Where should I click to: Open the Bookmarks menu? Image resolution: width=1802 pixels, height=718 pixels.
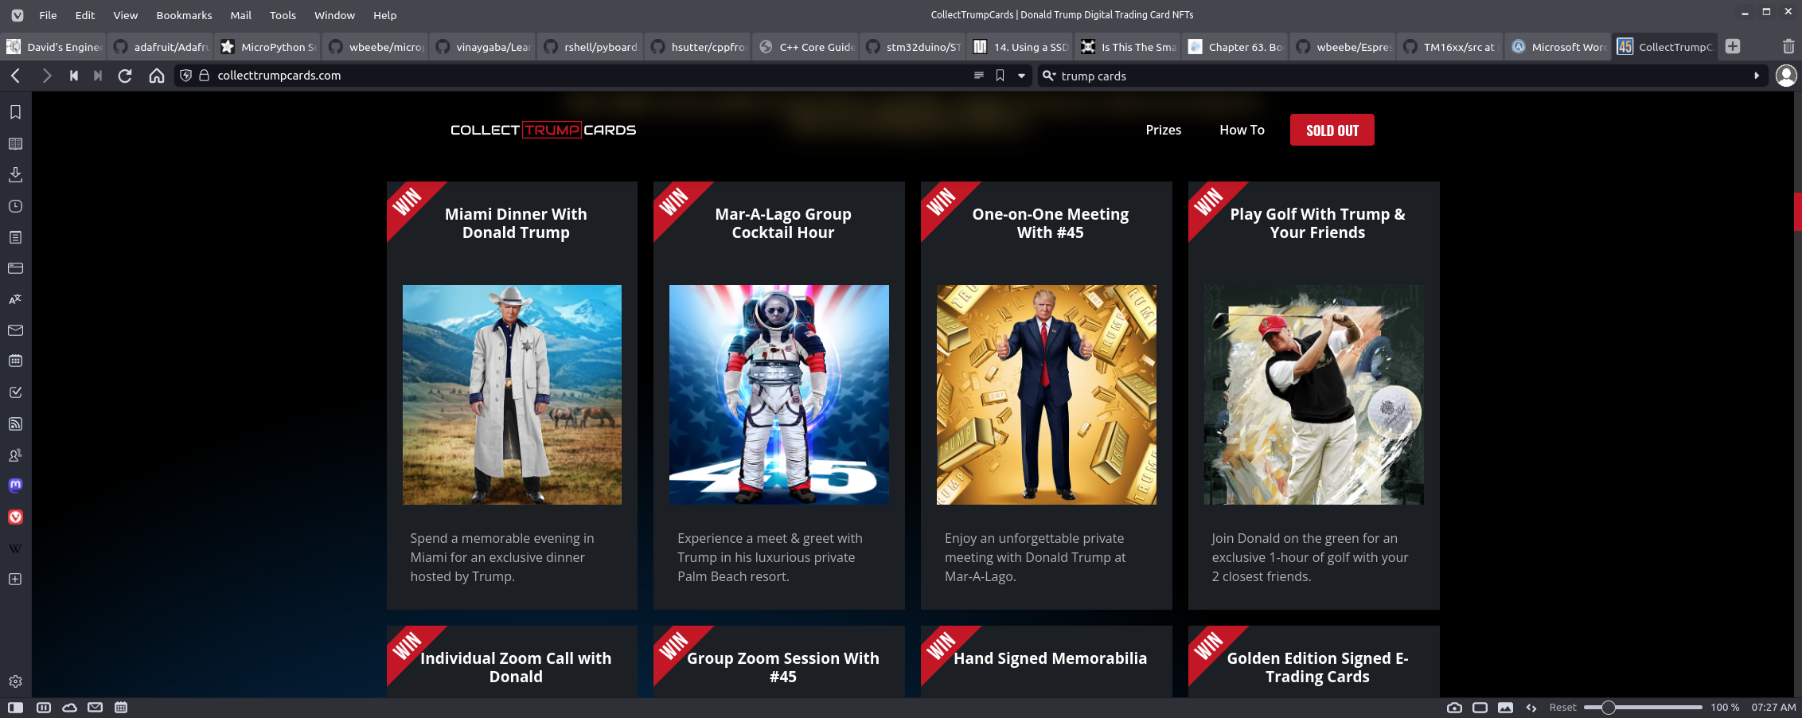pyautogui.click(x=184, y=15)
